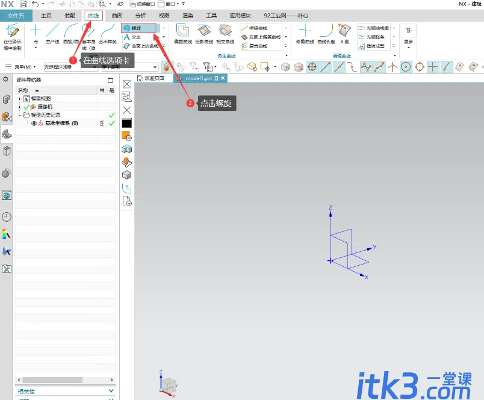Screen dimensions: 484x400
Task: Click Project Curve (投影曲线) icon
Action: (x=204, y=31)
